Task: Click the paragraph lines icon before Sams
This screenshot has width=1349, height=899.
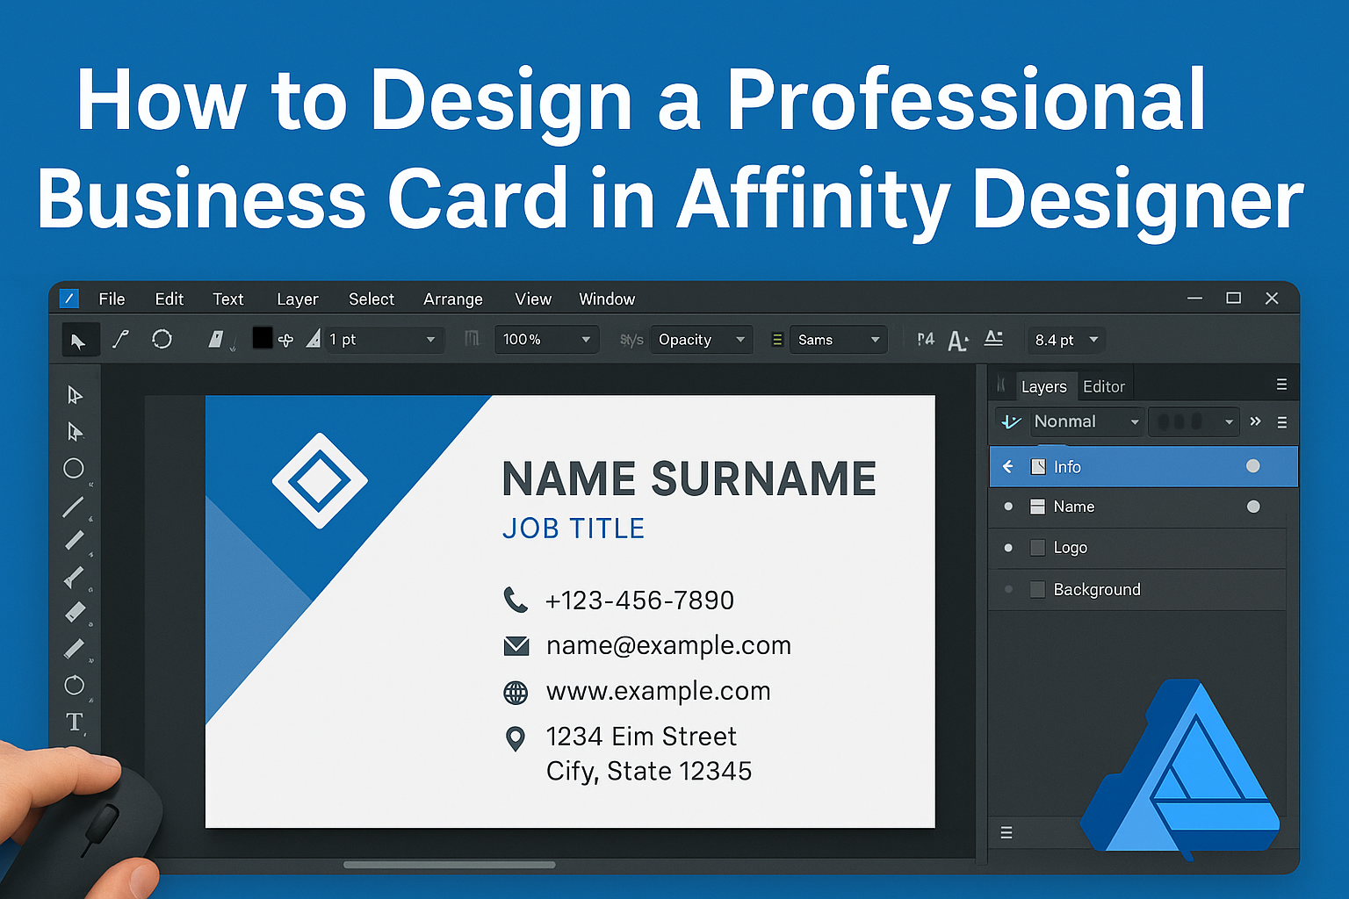Action: pyautogui.click(x=777, y=340)
